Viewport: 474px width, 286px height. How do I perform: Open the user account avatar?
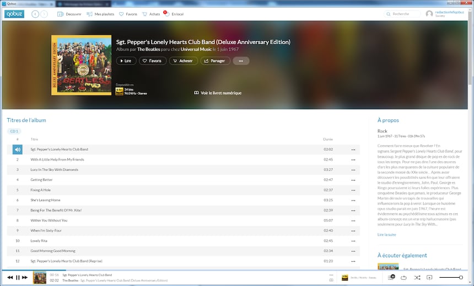pos(429,14)
